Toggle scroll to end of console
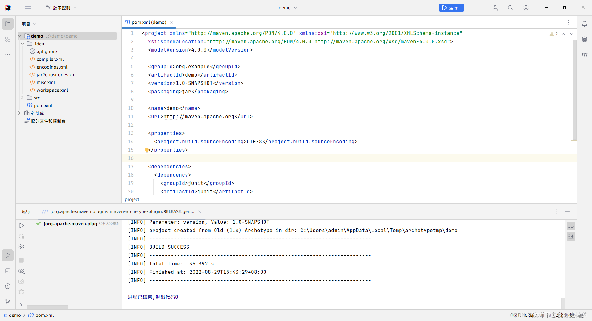 pos(571,236)
